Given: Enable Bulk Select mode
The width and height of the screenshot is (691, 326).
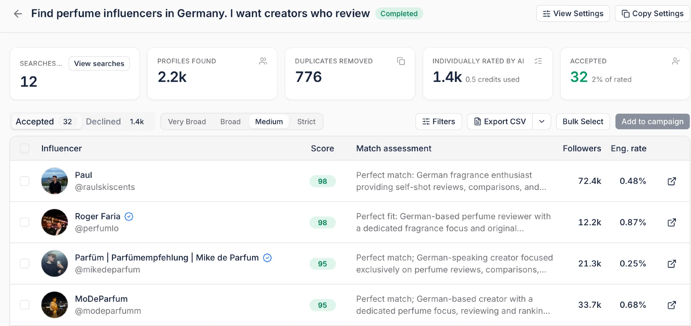Looking at the screenshot, I should (583, 122).
